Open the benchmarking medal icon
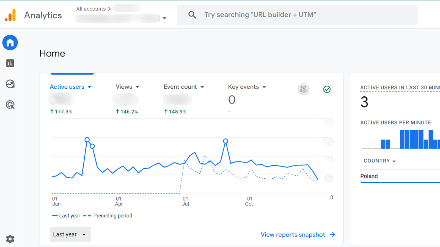The image size is (440, 247). pos(303,89)
